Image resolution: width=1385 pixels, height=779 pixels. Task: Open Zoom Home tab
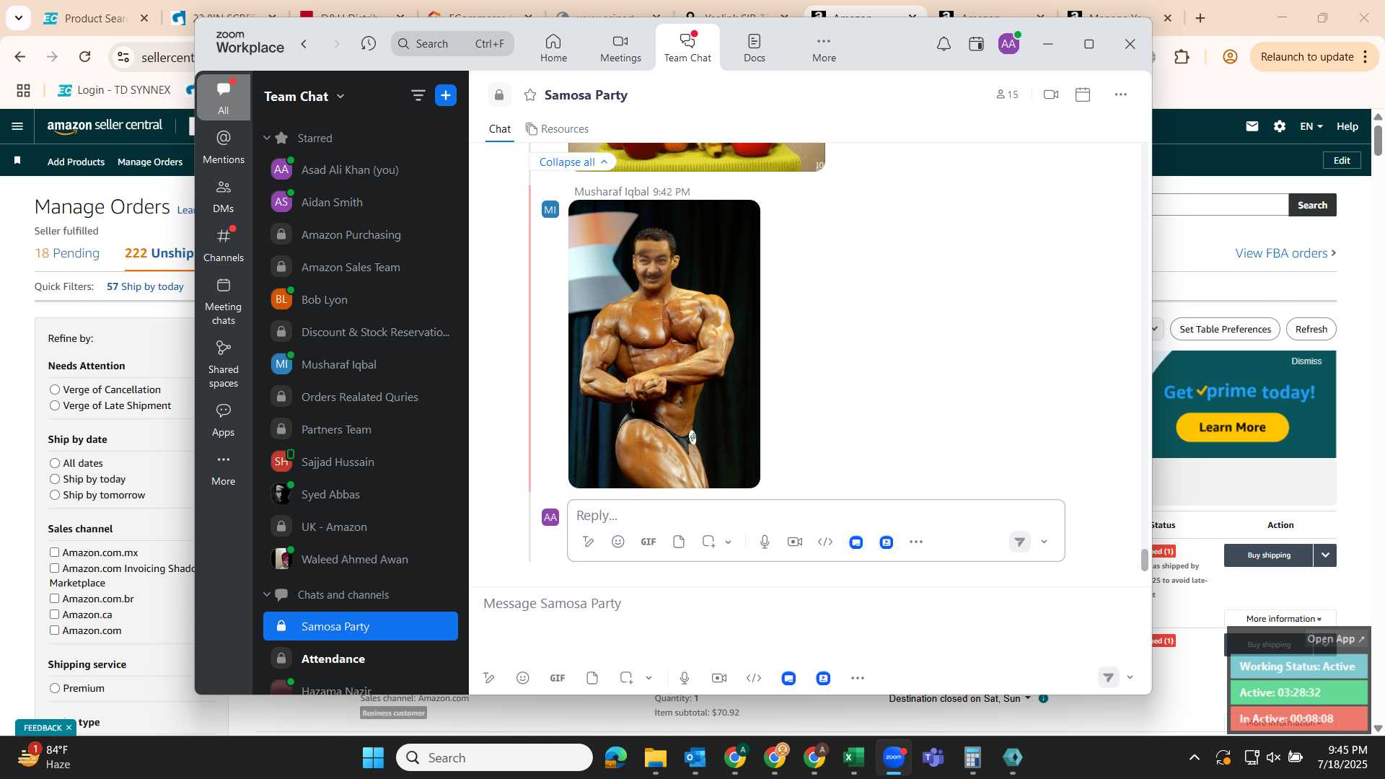tap(553, 48)
